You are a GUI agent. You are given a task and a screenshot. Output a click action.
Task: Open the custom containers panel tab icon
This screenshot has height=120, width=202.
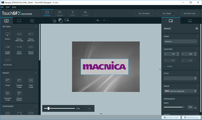click(x=32, y=20)
